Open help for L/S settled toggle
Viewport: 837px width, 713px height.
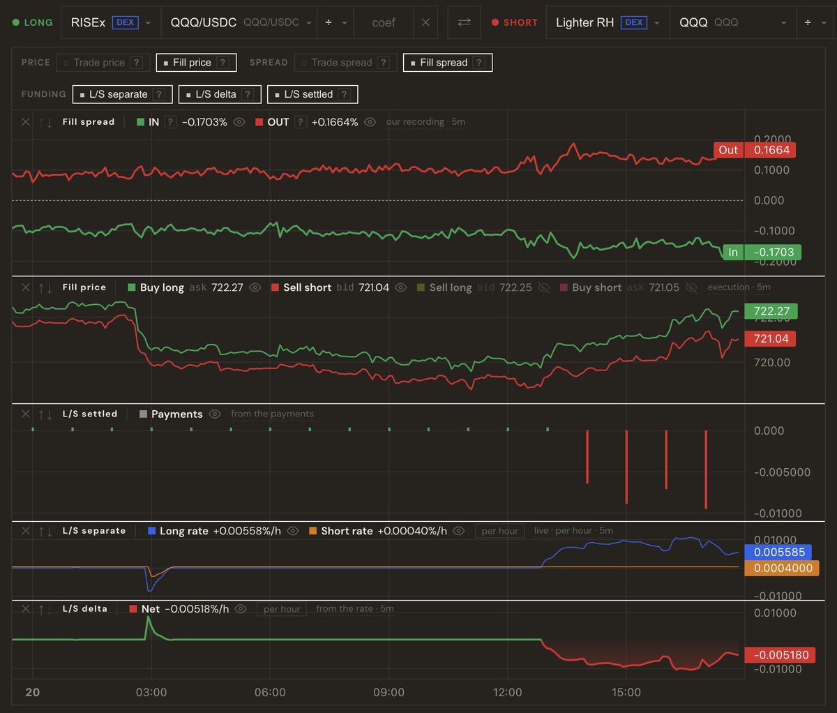pyautogui.click(x=344, y=94)
